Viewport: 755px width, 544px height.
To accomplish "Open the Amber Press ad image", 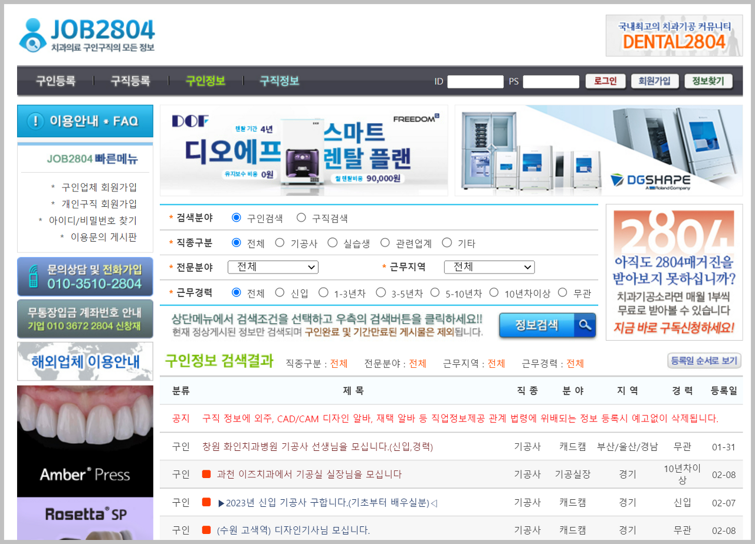I will coord(85,441).
